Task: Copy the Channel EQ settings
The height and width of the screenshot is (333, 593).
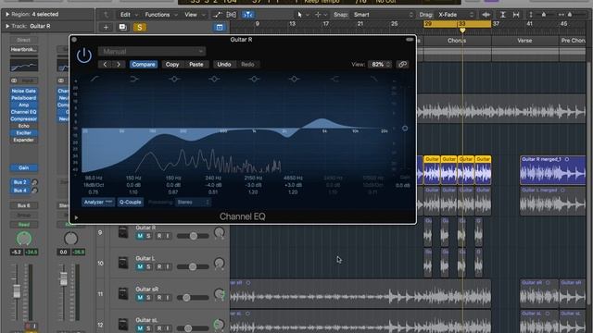Action: (x=172, y=64)
